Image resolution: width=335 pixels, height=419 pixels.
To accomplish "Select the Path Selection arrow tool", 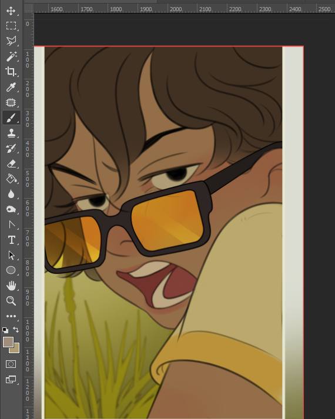I will click(11, 255).
